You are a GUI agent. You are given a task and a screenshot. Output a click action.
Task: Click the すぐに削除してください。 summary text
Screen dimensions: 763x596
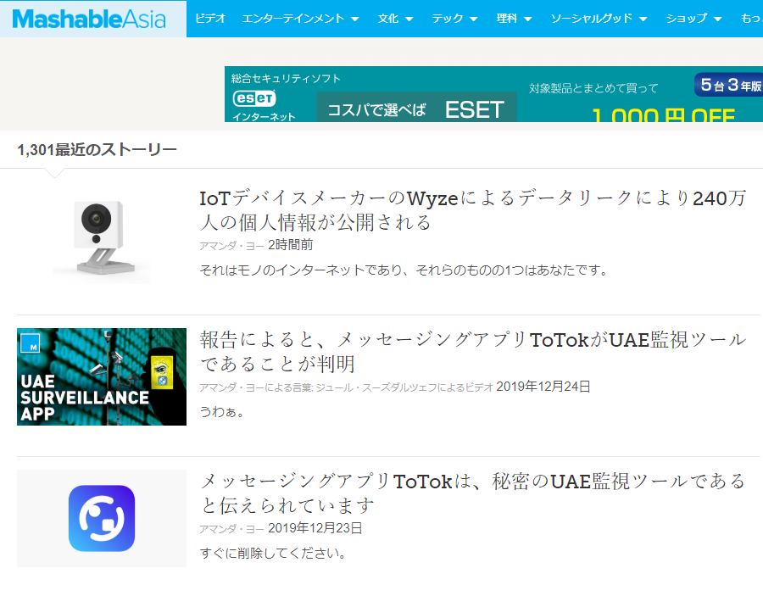[273, 554]
